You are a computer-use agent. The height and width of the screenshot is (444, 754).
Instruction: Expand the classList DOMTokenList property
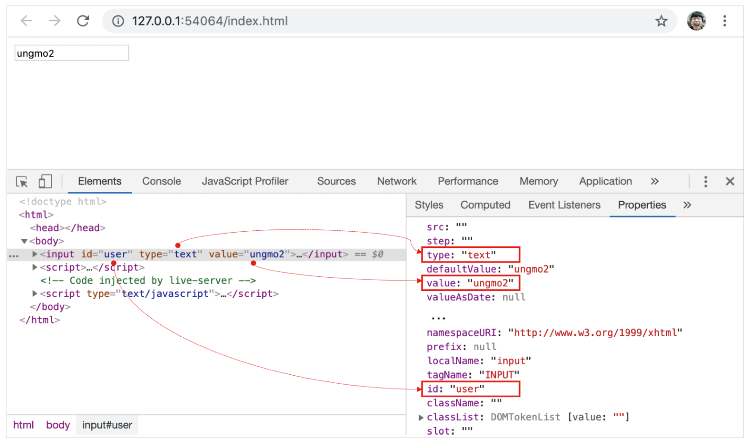[421, 418]
